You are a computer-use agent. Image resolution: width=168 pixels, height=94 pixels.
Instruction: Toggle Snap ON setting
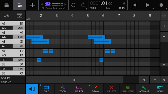pos(6,82)
